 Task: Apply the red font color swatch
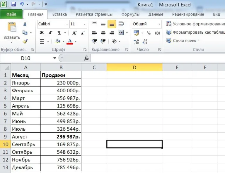click(x=70, y=41)
